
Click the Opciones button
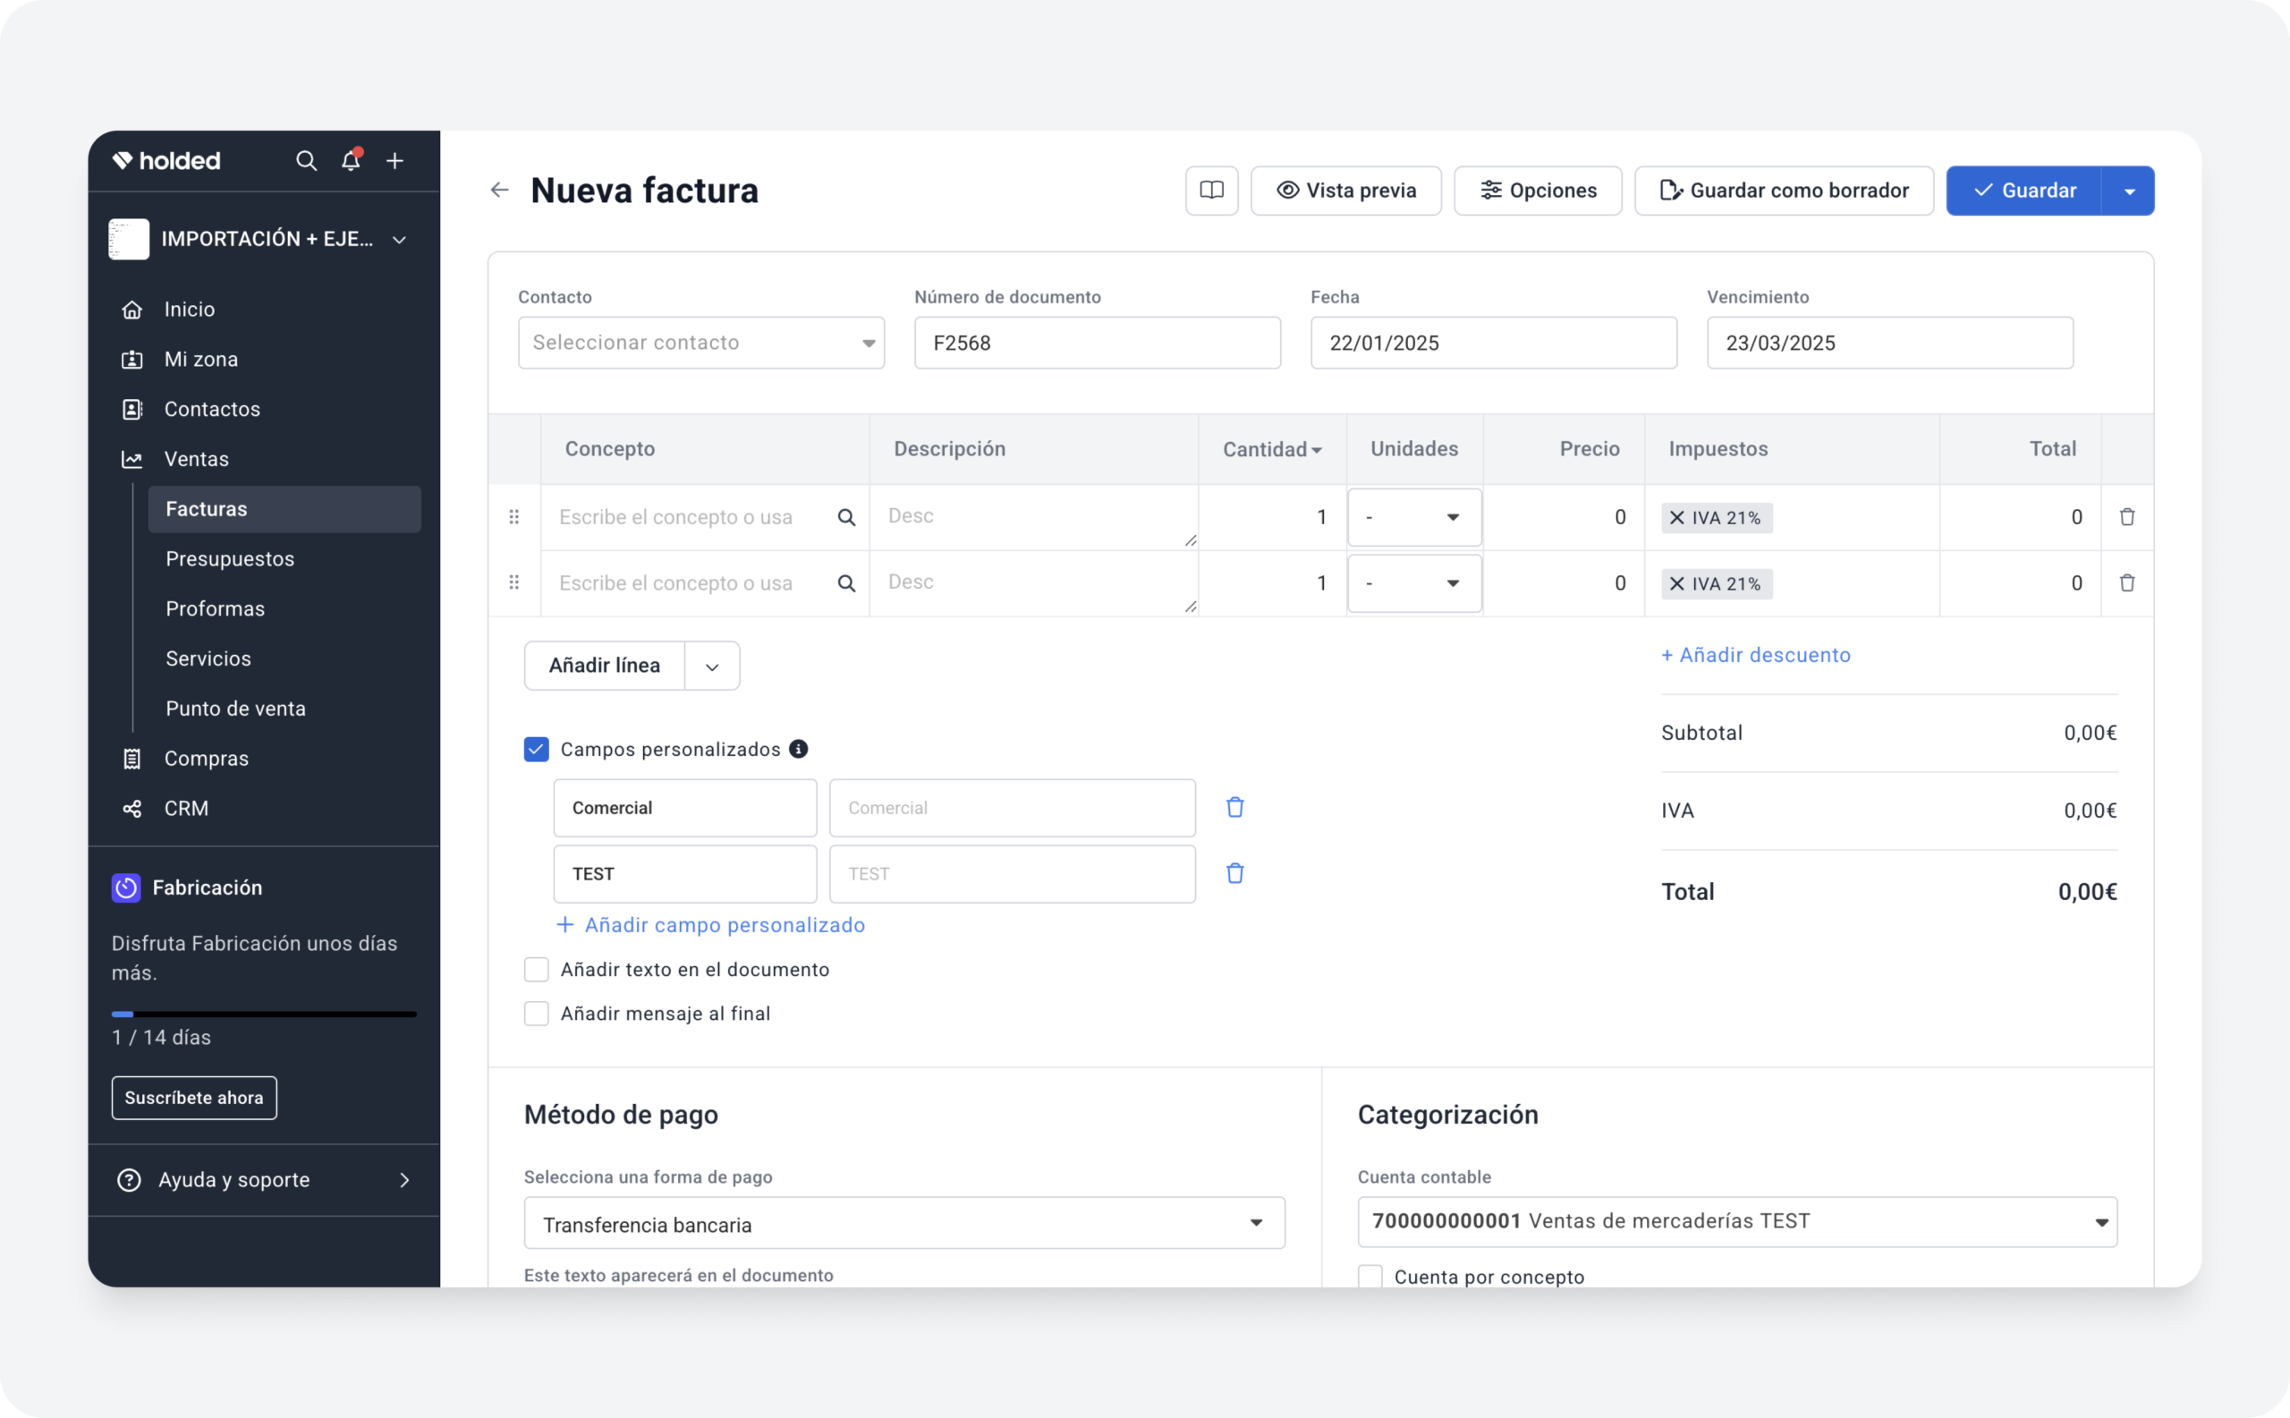[1538, 191]
